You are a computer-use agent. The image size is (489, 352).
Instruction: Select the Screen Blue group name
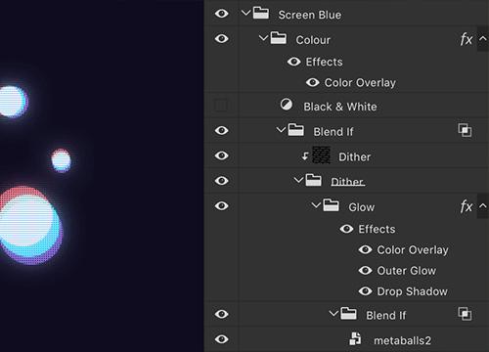(x=310, y=15)
